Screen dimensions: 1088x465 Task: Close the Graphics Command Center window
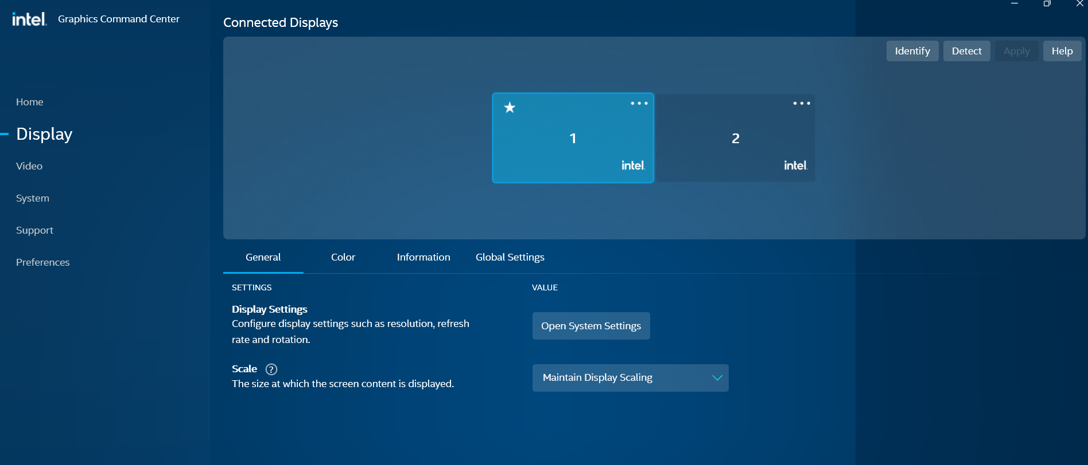[x=1079, y=3]
